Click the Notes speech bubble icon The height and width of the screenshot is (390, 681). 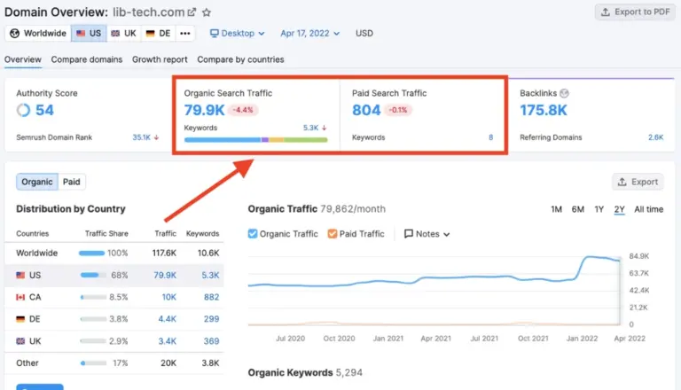pyautogui.click(x=408, y=234)
